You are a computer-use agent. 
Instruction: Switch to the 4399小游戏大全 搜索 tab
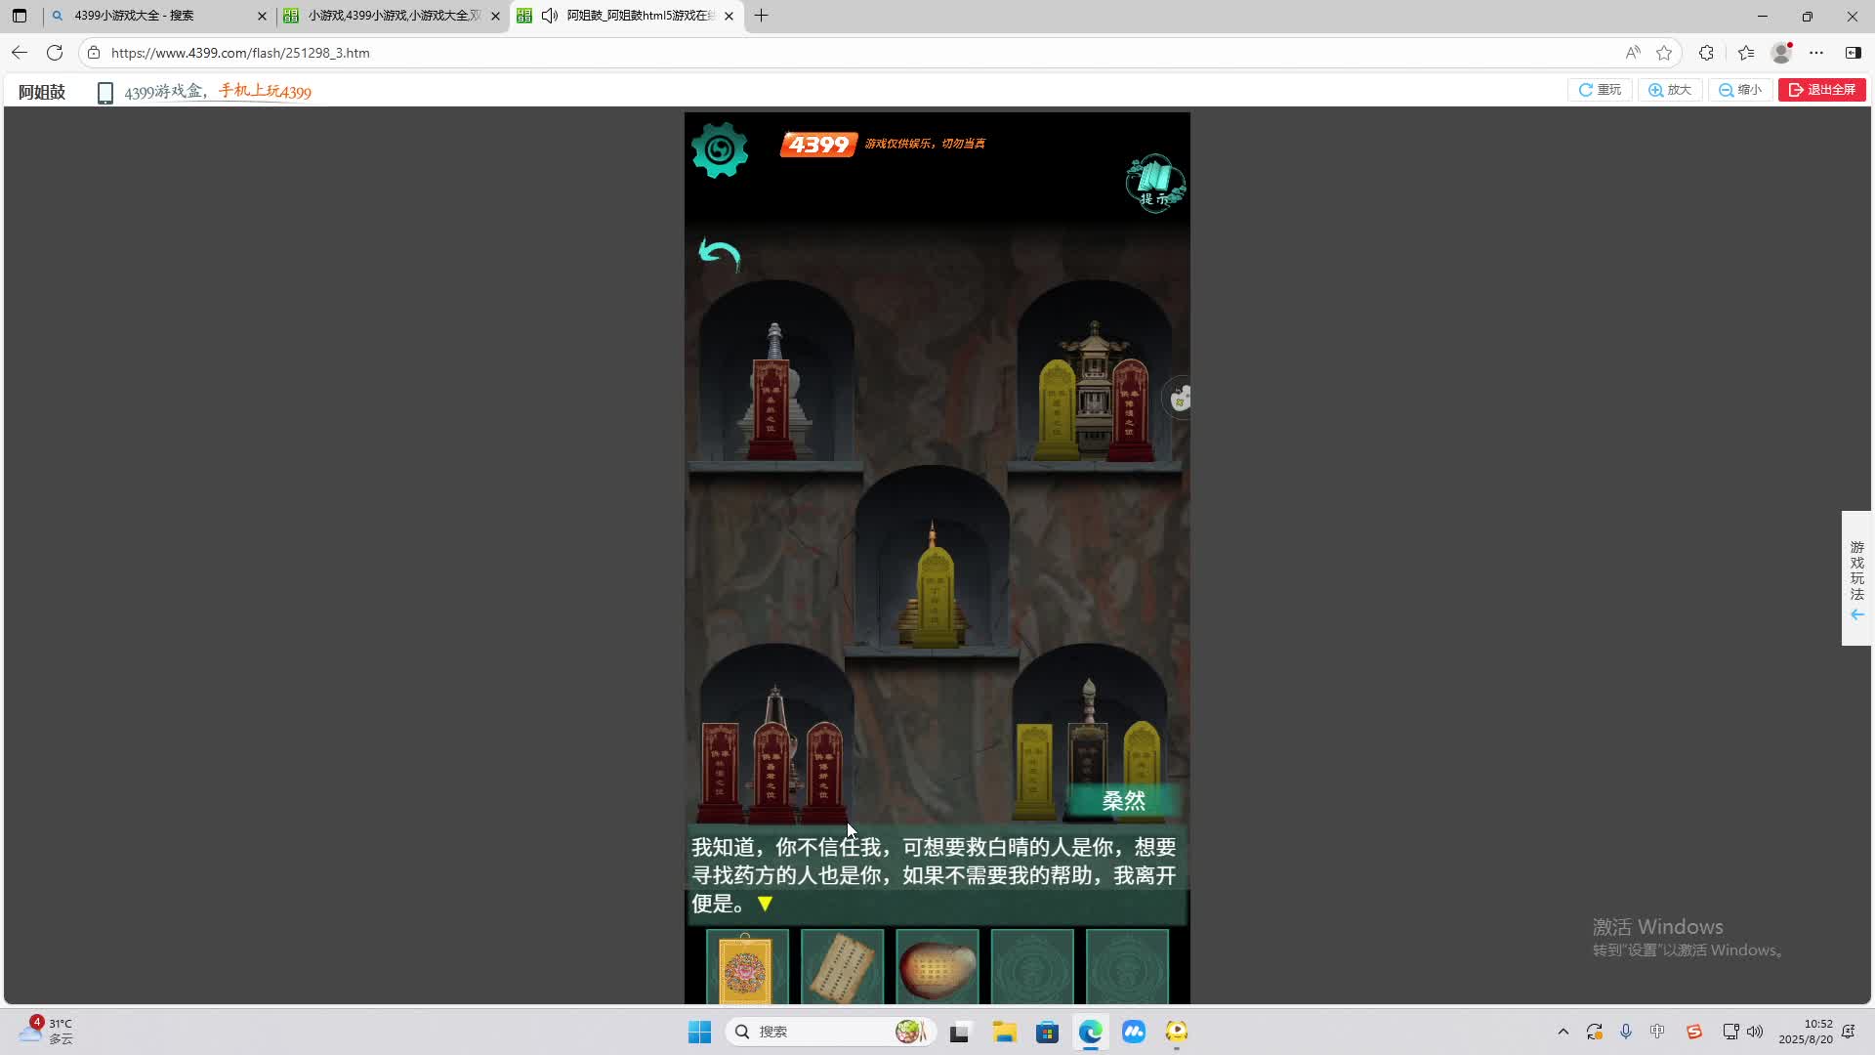156,16
